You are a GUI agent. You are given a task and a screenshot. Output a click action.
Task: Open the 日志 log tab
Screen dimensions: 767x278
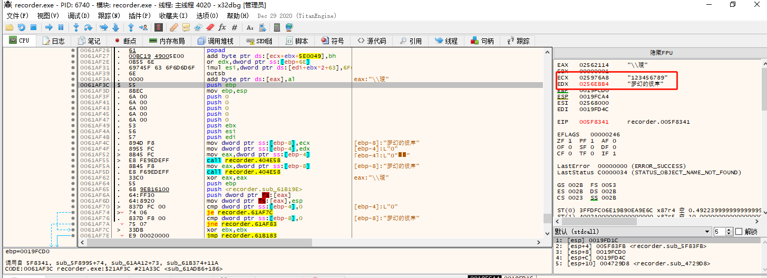pyautogui.click(x=54, y=41)
